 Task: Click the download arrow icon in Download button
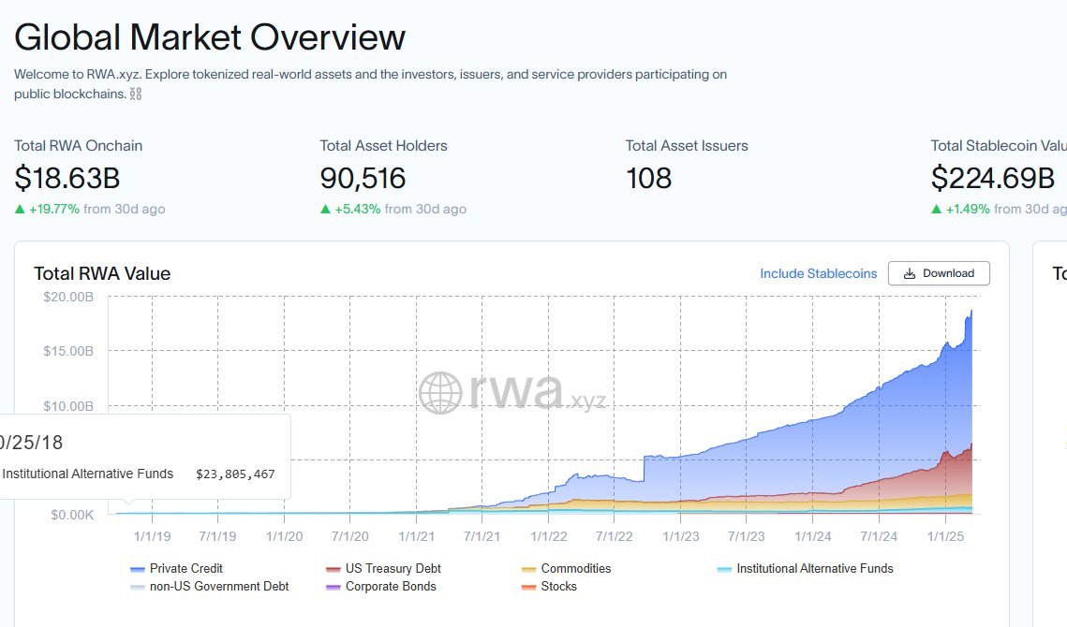pyautogui.click(x=909, y=273)
